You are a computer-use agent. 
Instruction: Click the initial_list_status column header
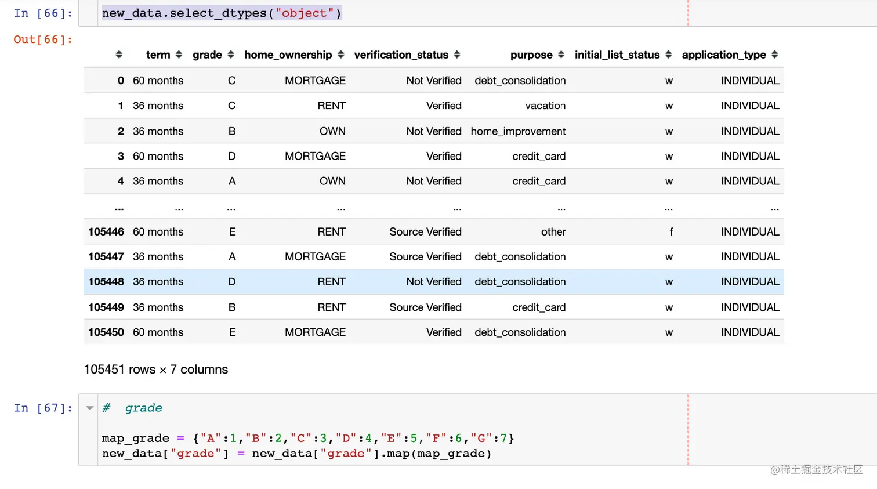click(617, 55)
